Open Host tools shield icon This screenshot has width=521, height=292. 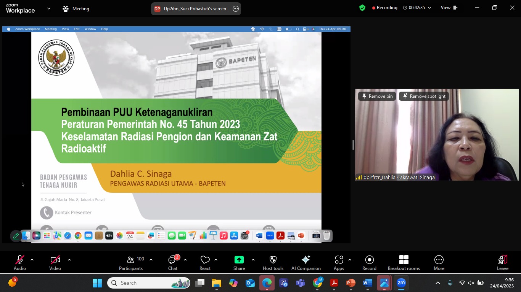[x=273, y=260]
